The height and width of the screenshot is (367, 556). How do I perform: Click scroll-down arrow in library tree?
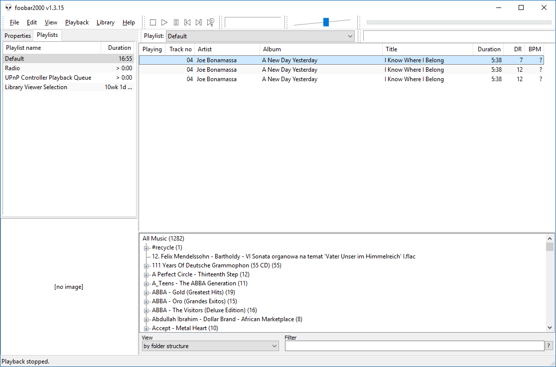tap(550, 328)
